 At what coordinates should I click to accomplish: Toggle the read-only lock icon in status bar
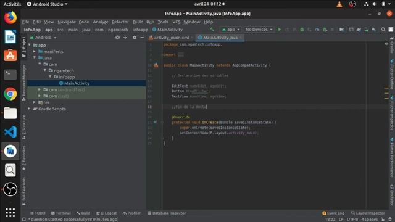[x=383, y=220]
